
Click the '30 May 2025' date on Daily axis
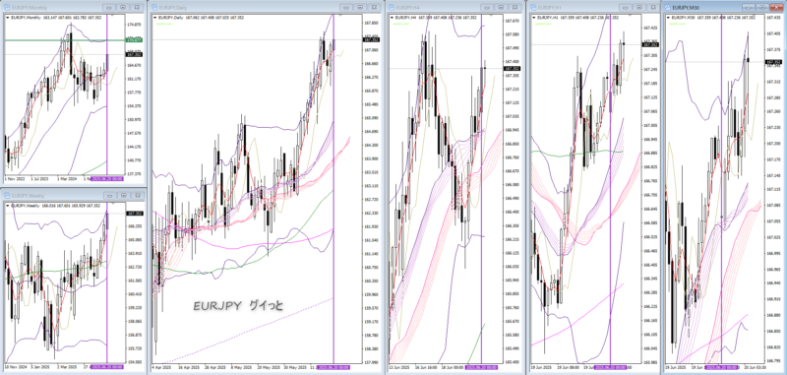click(x=296, y=367)
